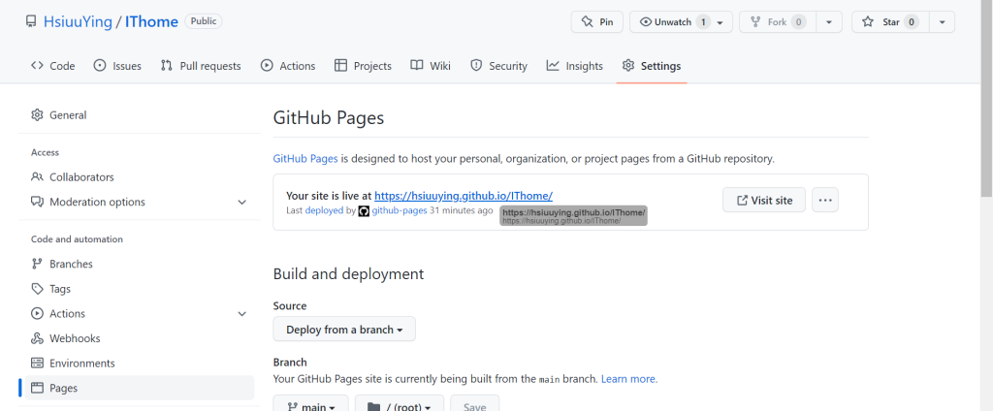Open the Wiki tab

(x=430, y=66)
